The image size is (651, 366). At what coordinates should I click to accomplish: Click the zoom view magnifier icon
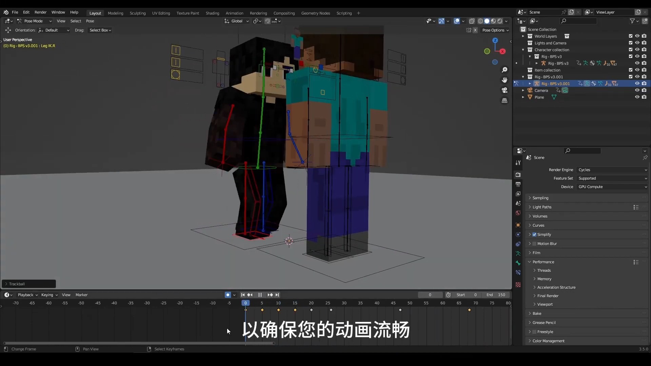point(505,70)
